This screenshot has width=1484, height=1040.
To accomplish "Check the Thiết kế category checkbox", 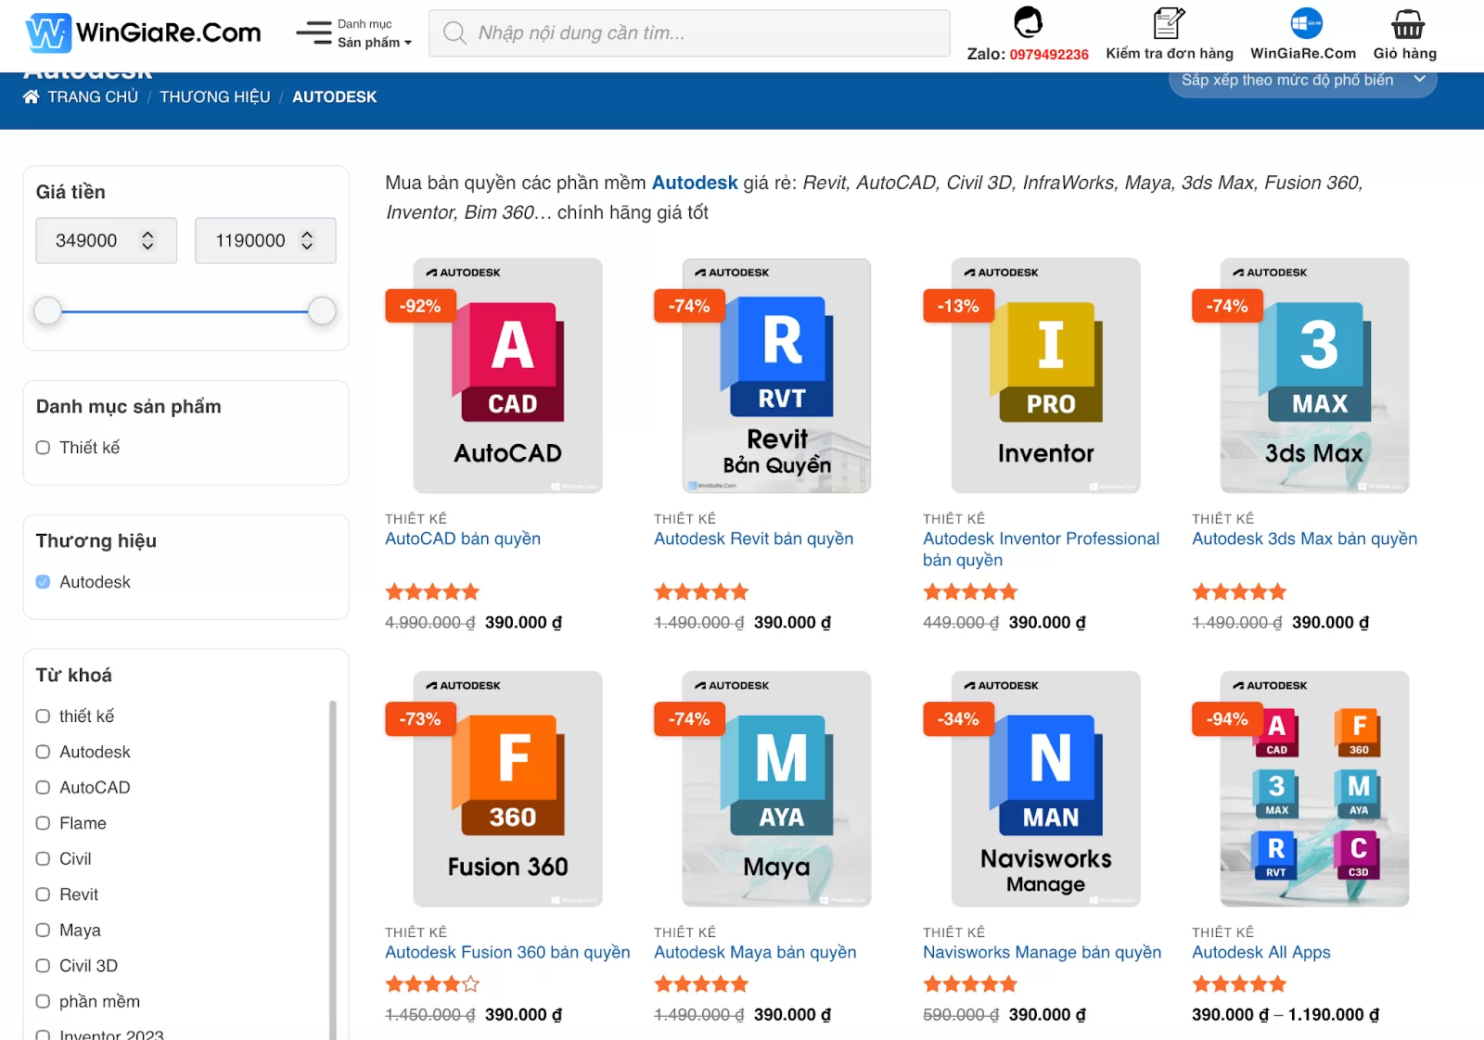I will pos(43,448).
